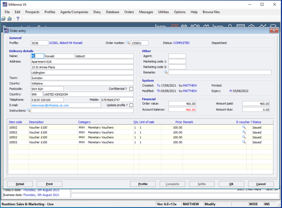Screen dimensions: 282x208
Task: Enable the Update profile checkbox
Action: pos(131,105)
